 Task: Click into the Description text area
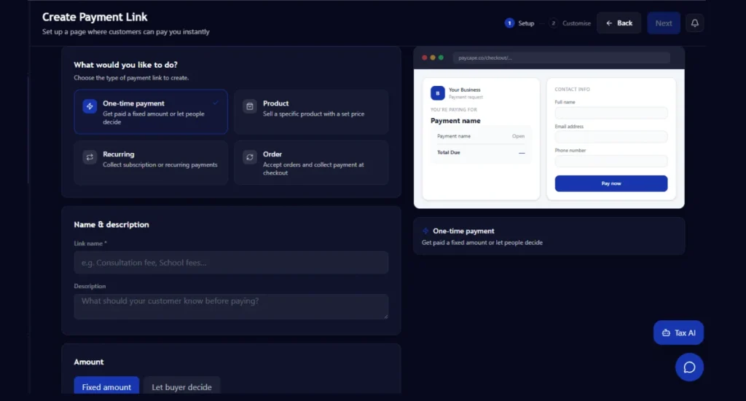[x=231, y=306]
